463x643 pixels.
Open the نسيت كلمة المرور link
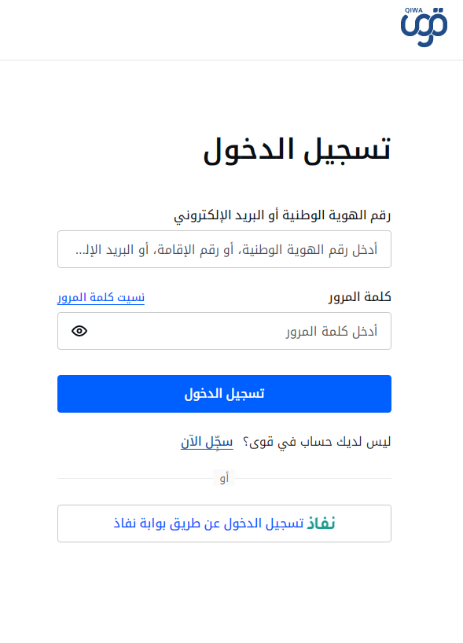[x=101, y=297]
